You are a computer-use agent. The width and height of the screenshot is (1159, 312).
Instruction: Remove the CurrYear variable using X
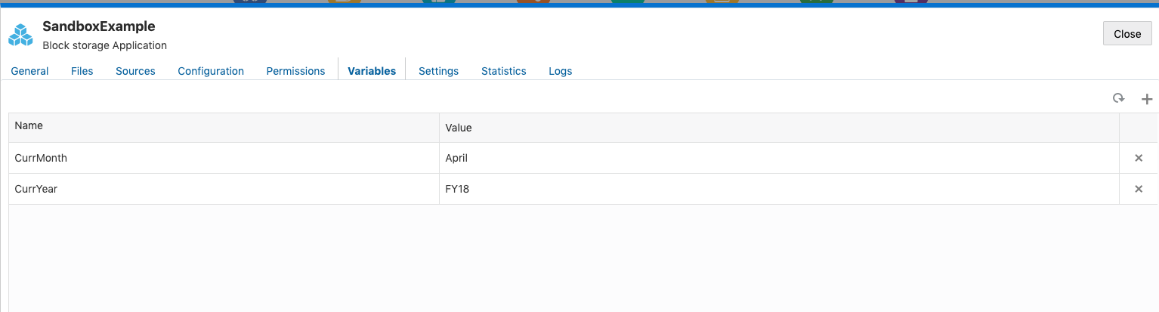tap(1139, 189)
